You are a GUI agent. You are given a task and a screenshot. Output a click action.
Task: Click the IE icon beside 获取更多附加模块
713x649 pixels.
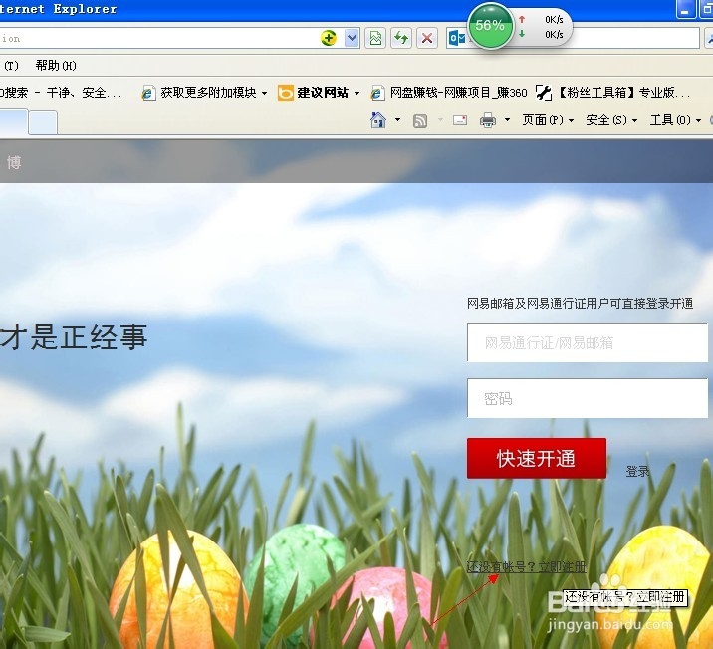point(148,94)
